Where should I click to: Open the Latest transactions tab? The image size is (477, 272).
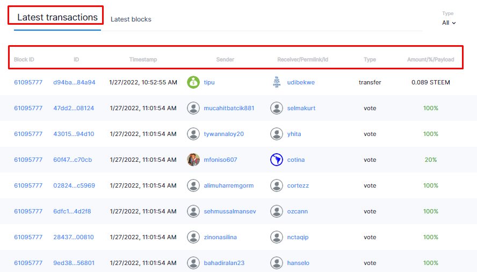[57, 17]
